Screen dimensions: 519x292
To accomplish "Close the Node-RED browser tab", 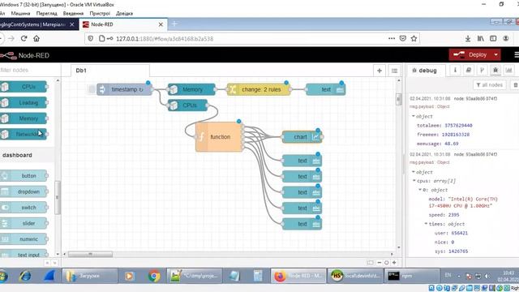I will [x=161, y=24].
